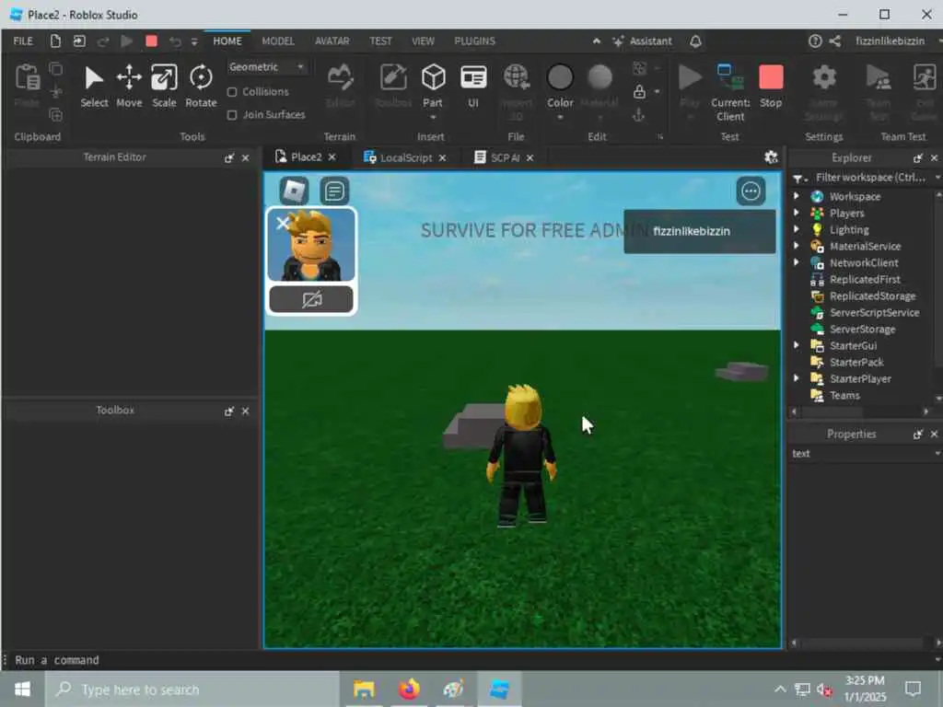Viewport: 943px width, 707px height.
Task: Toggle the avatar camera button
Action: (x=311, y=299)
